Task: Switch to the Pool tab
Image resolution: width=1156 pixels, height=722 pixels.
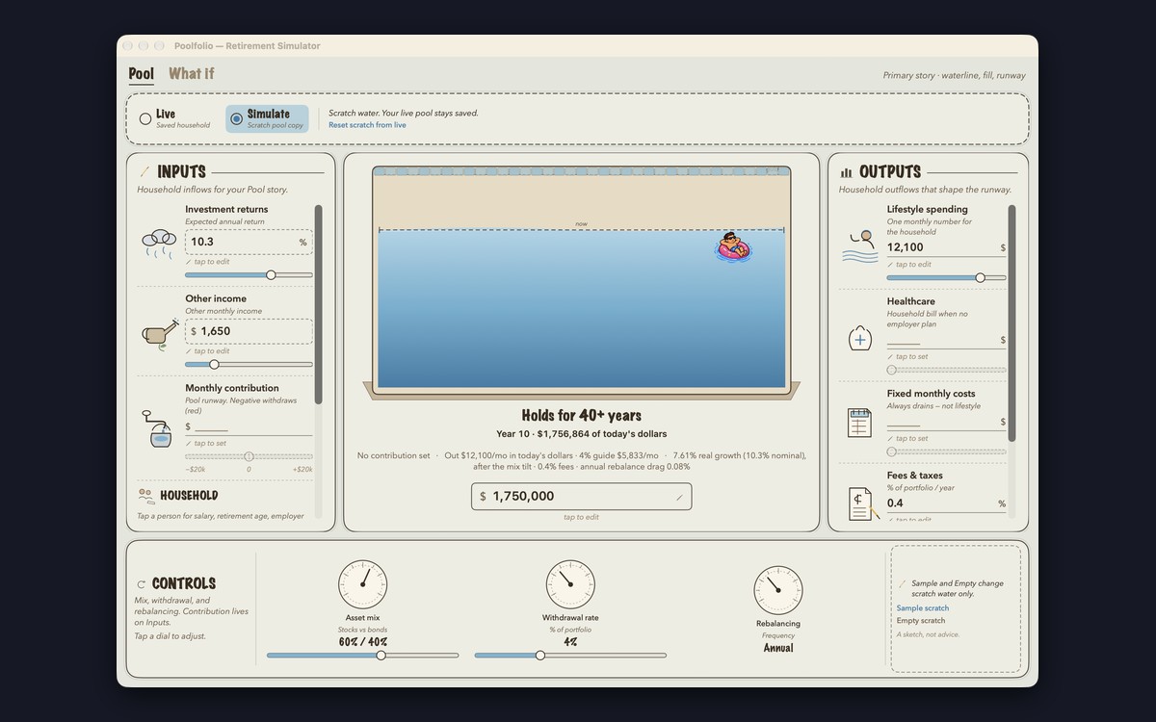Action: tap(142, 74)
